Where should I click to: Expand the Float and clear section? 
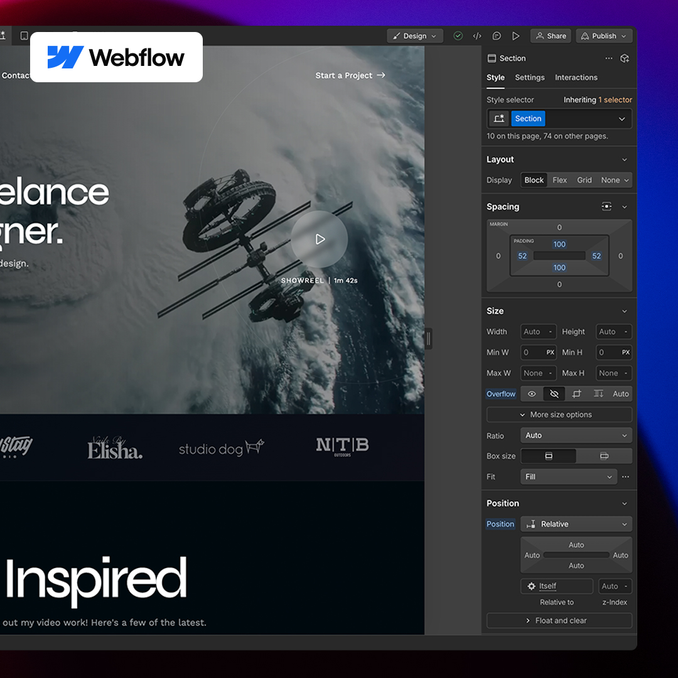[x=559, y=620]
